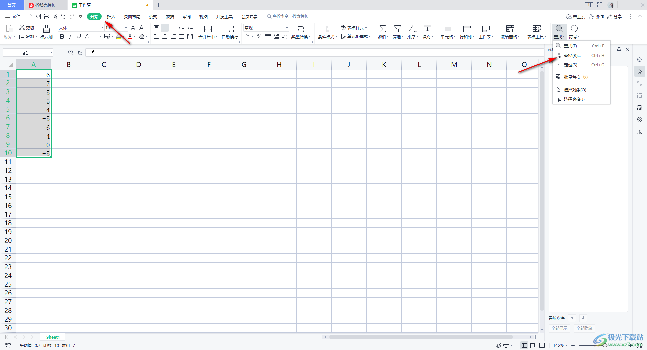Click the Symbol (符号) omega icon
Viewport: 647px width, 350px height.
click(x=574, y=29)
